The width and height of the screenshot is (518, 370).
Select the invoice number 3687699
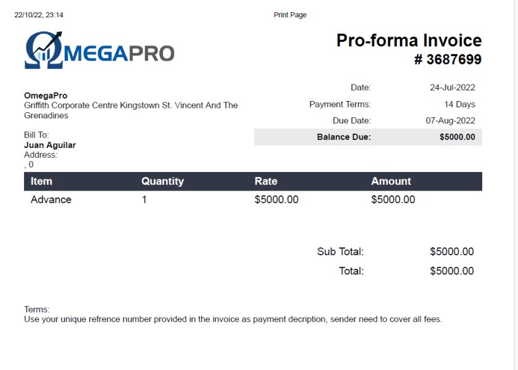(x=448, y=60)
